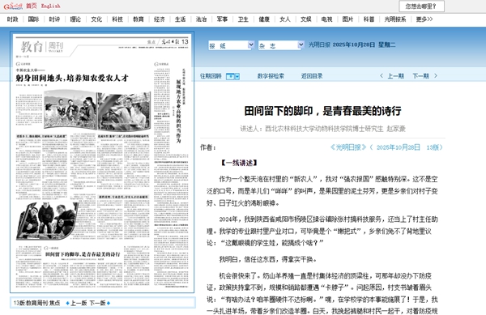Click the blue arrow before 上一版
Screen dimensions: 486x315
click(x=67, y=303)
